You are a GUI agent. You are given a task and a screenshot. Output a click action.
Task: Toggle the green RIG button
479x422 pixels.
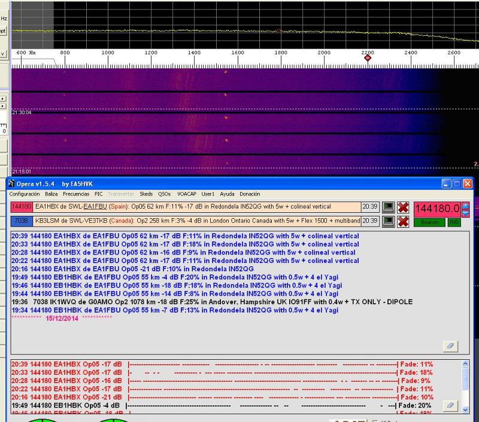(x=454, y=222)
